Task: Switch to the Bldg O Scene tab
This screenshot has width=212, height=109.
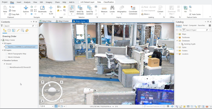Action: [62, 21]
